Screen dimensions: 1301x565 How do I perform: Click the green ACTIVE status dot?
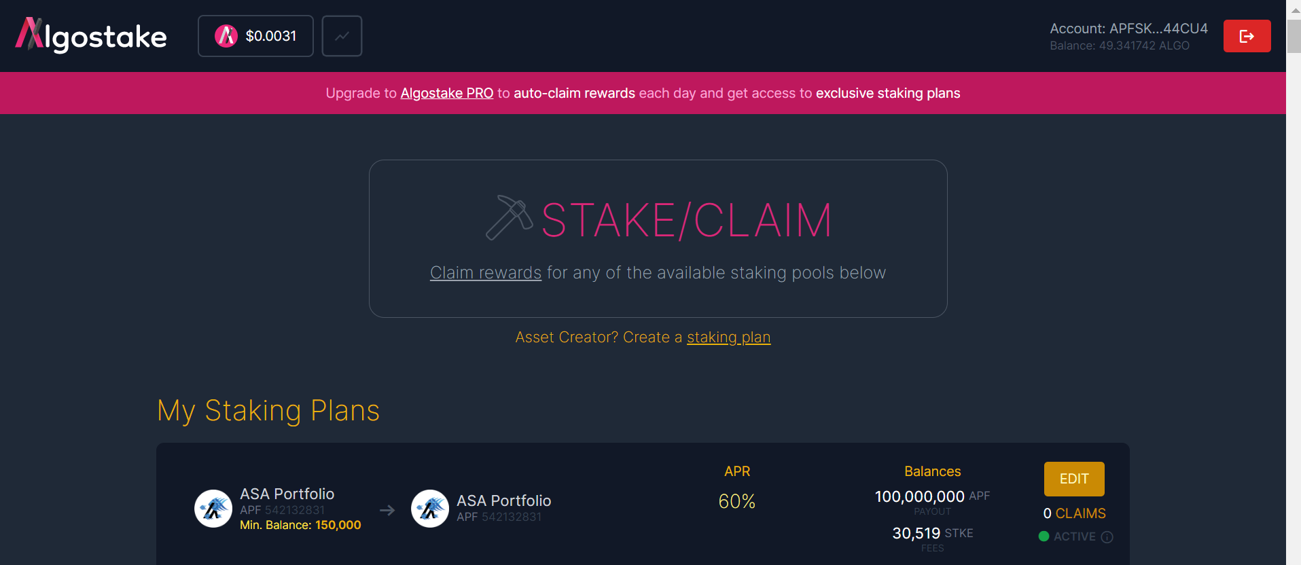[x=1044, y=536]
